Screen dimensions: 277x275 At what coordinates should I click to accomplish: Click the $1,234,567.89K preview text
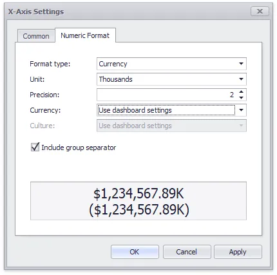tap(138, 194)
